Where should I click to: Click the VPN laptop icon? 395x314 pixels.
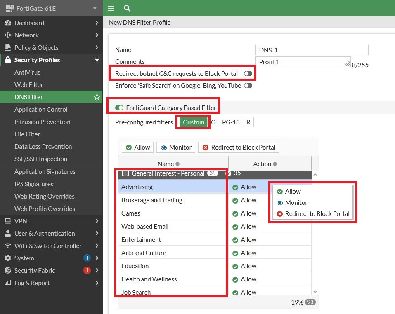(8, 221)
